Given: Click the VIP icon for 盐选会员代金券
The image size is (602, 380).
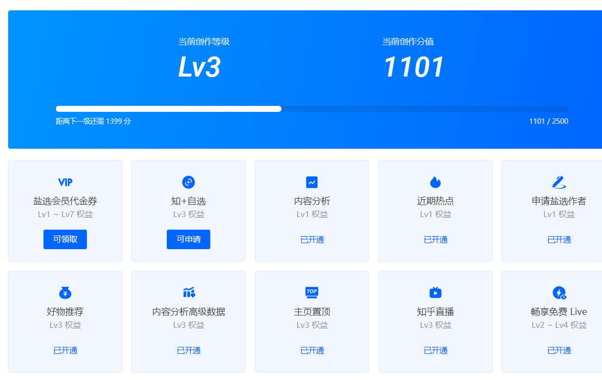Looking at the screenshot, I should point(65,182).
